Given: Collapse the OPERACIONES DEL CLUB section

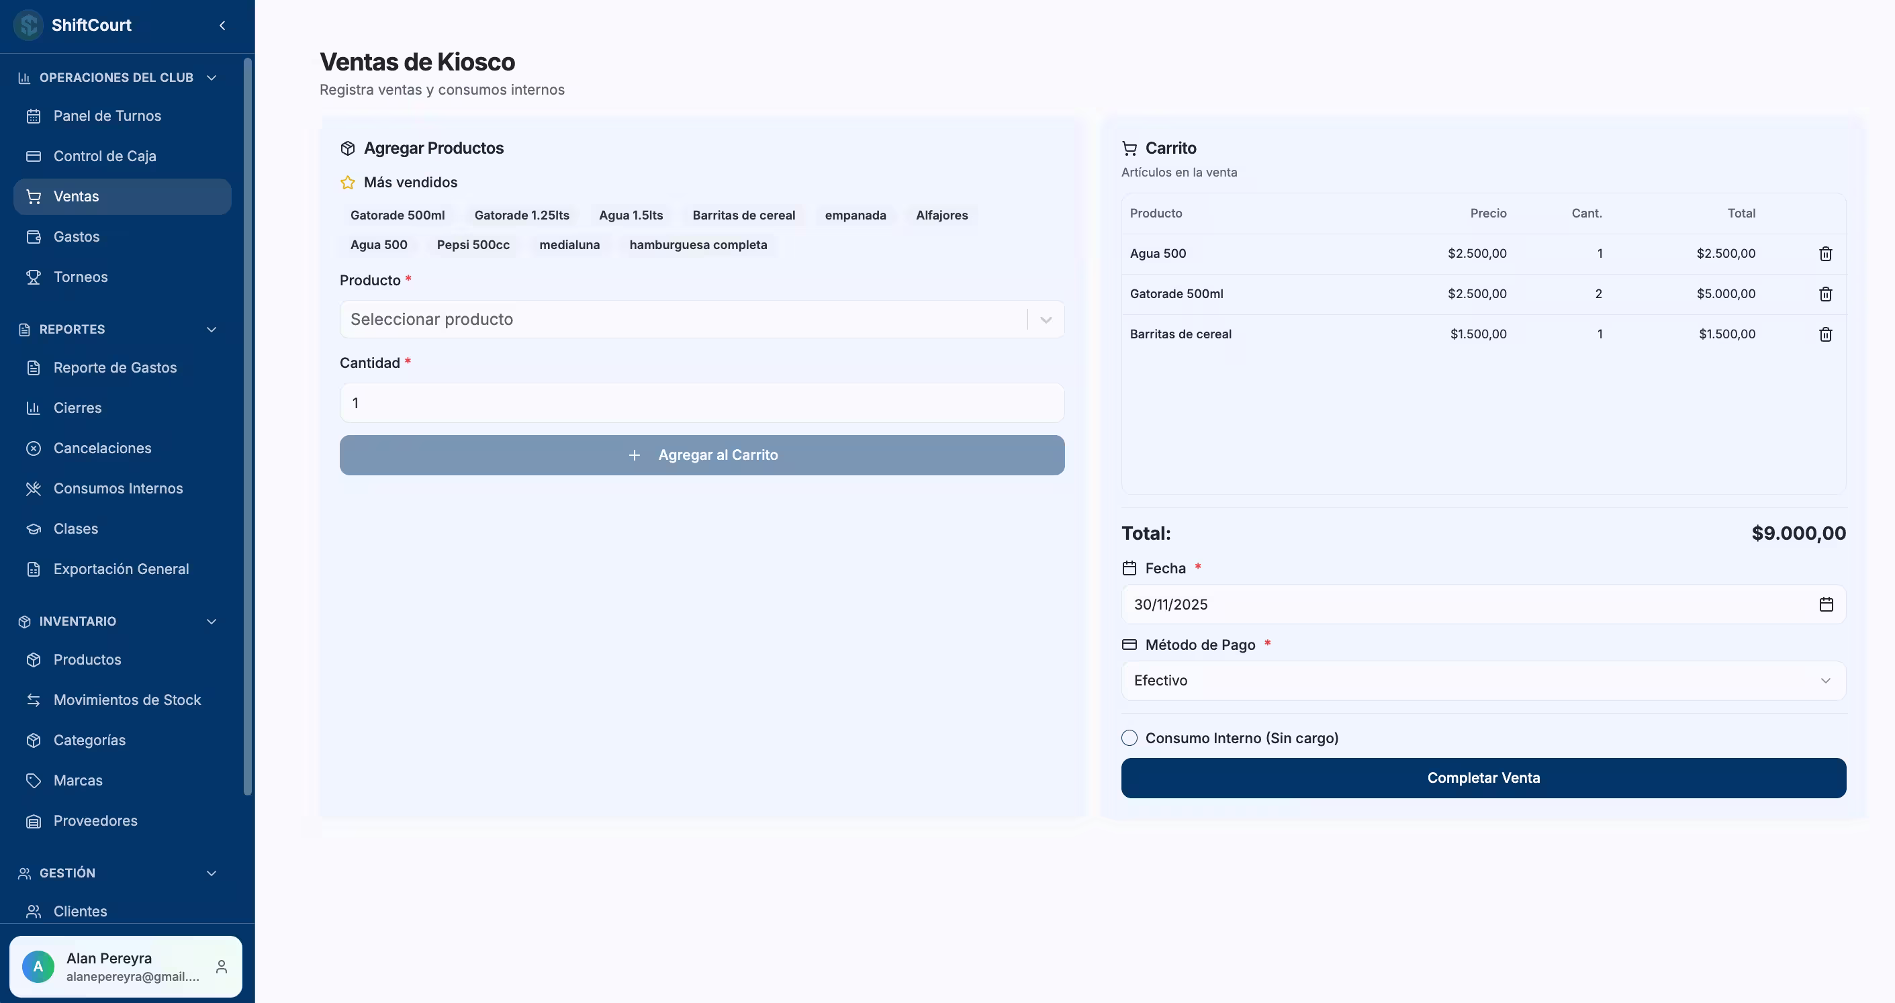Looking at the screenshot, I should point(212,77).
